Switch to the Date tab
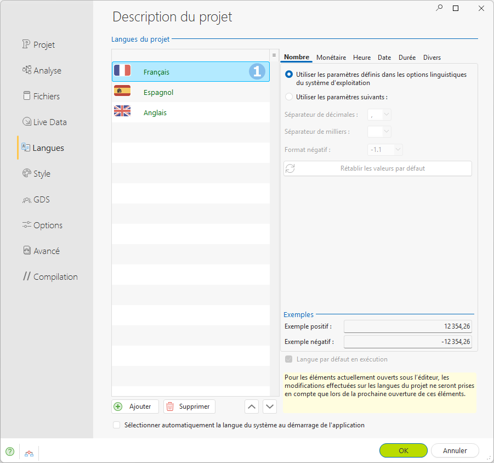Viewport: 494px width, 463px height. tap(384, 58)
